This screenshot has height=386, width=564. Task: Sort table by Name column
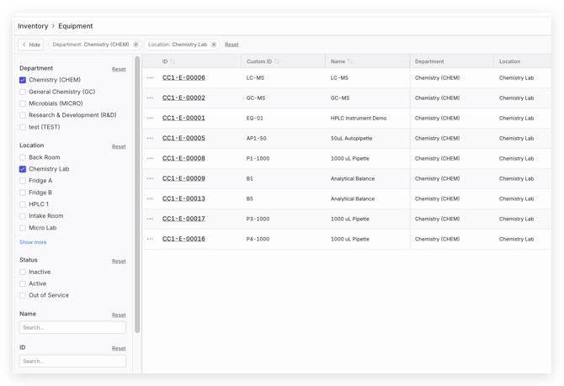click(350, 61)
